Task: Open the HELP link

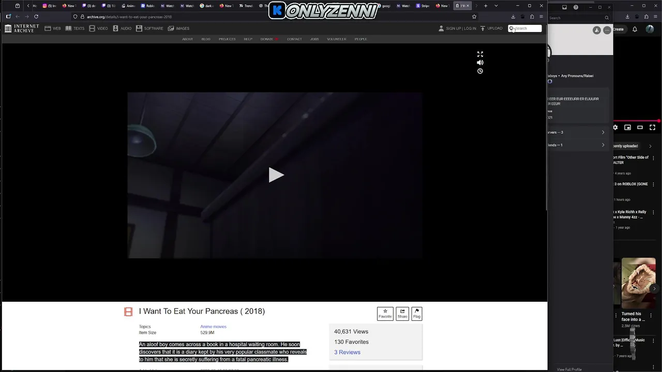Action: coord(248,39)
